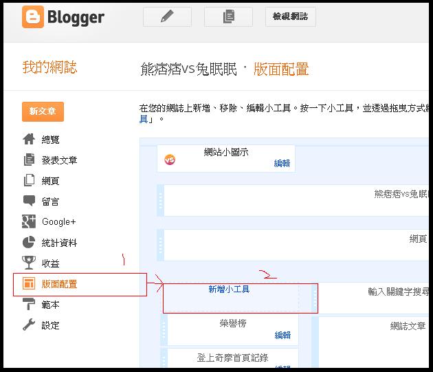This screenshot has height=372, width=433.
Task: Click the drag handle of 網頁 layout widget
Action: tap(160, 245)
